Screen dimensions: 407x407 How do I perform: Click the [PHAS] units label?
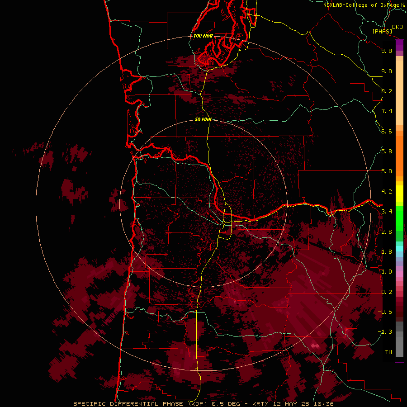(x=382, y=31)
